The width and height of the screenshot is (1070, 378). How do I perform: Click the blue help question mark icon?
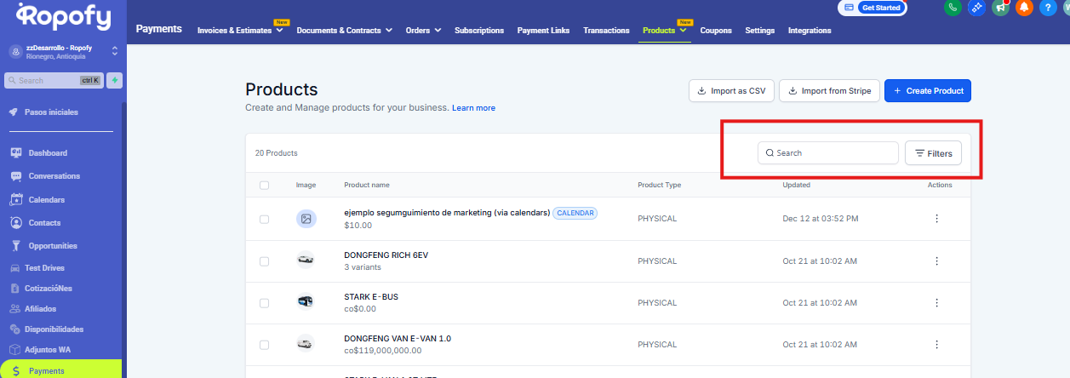[x=1048, y=8]
